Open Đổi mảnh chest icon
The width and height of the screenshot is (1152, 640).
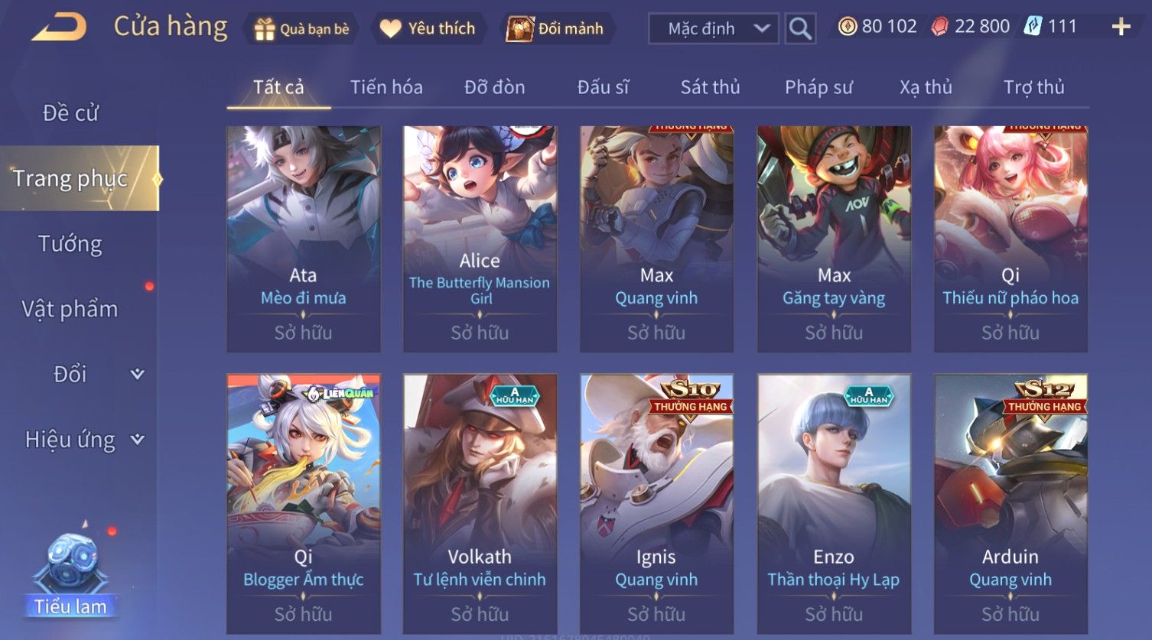click(x=519, y=29)
